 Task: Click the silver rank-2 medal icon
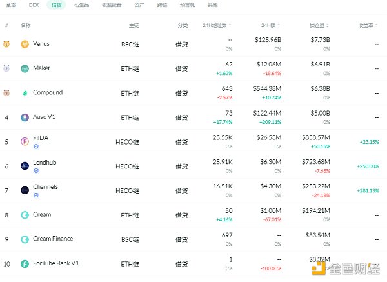click(x=6, y=68)
